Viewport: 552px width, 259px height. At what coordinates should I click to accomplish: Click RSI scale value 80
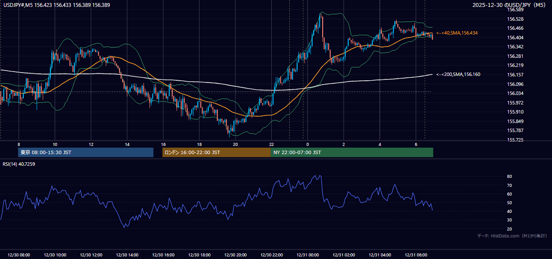click(509, 177)
